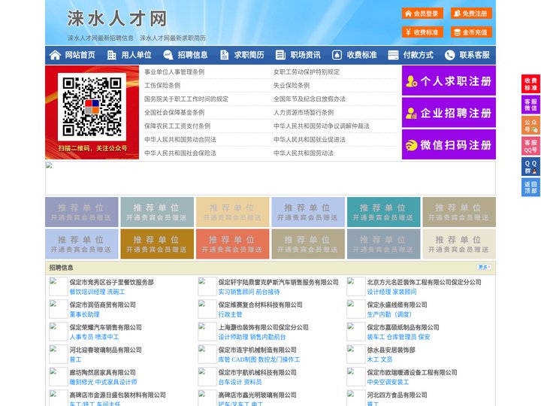Open the 付款方式 nav menu item

point(419,55)
